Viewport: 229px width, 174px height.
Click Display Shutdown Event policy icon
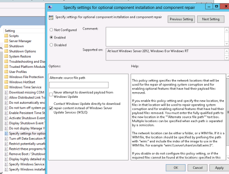pos(6,123)
